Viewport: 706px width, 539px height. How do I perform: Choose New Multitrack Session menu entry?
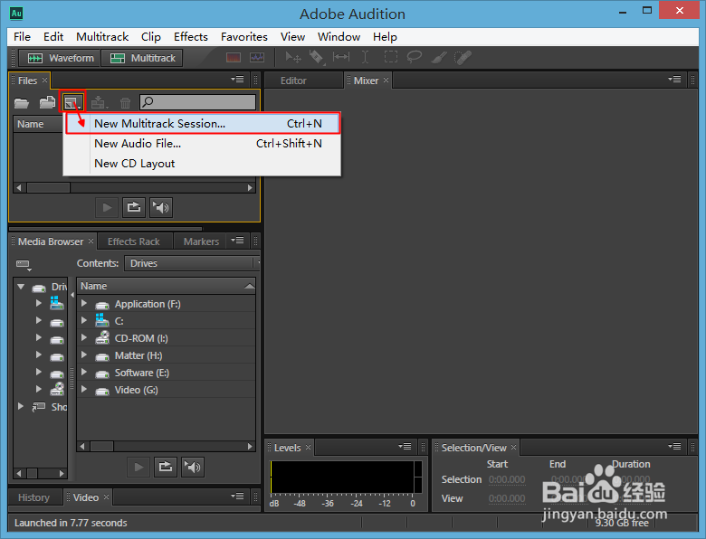[x=203, y=123]
